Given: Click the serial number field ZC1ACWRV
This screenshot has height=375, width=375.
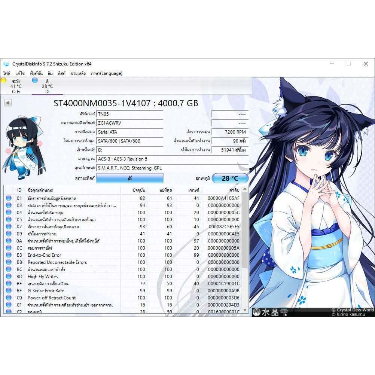Looking at the screenshot, I should click(129, 123).
